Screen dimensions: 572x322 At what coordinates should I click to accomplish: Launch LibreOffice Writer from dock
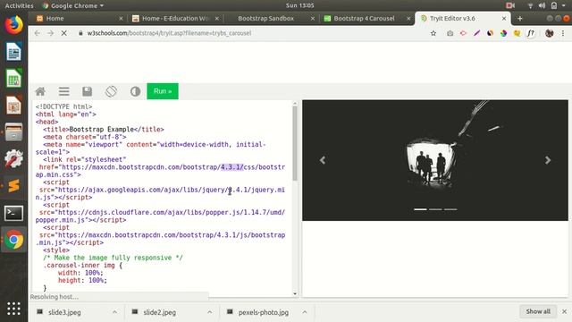(14, 52)
